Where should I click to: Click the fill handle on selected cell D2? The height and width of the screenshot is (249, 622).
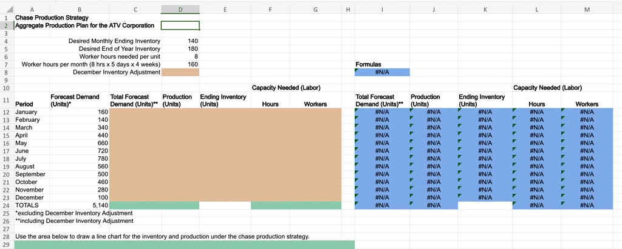pos(199,30)
